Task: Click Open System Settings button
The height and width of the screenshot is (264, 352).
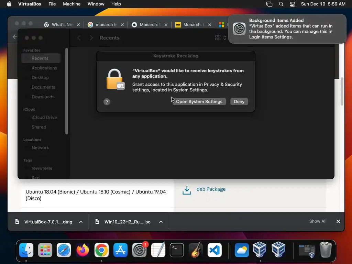Action: [x=199, y=101]
